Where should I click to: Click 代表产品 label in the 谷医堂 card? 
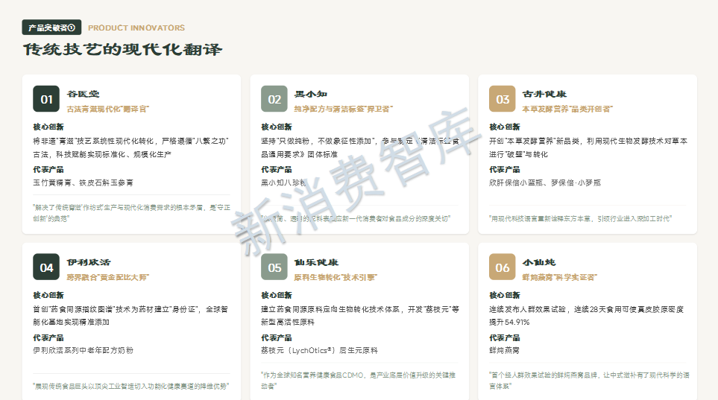(48, 169)
